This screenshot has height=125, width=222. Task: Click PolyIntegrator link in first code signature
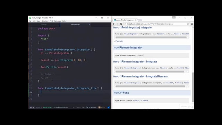pyautogui.click(x=131, y=34)
